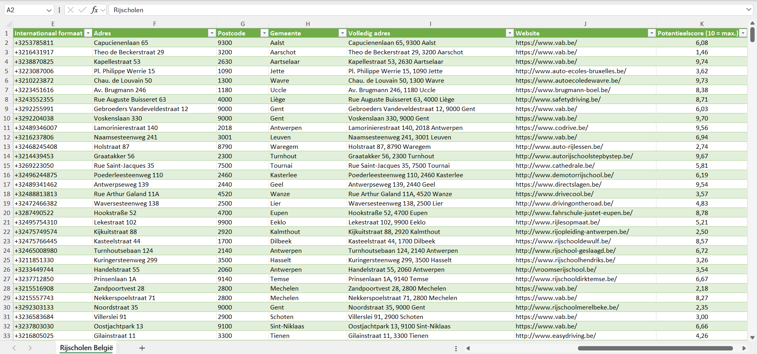The width and height of the screenshot is (757, 354).
Task: Open the auto-ecoles-bruxelles.be website link
Action: tap(570, 71)
